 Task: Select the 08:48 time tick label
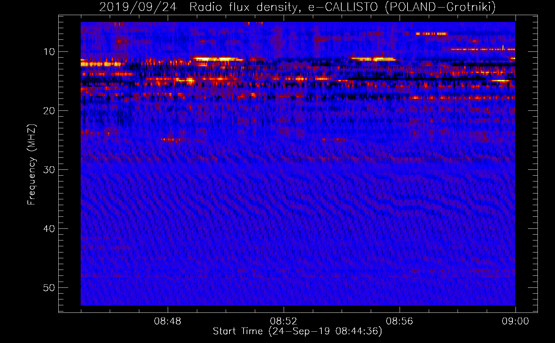[168, 321]
